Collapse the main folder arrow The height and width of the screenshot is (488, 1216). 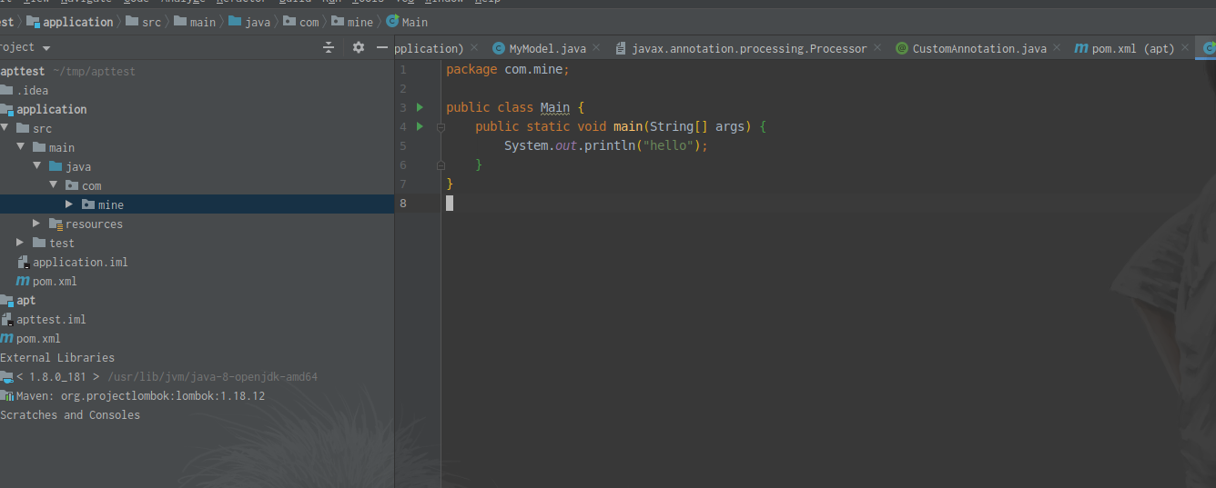click(21, 147)
